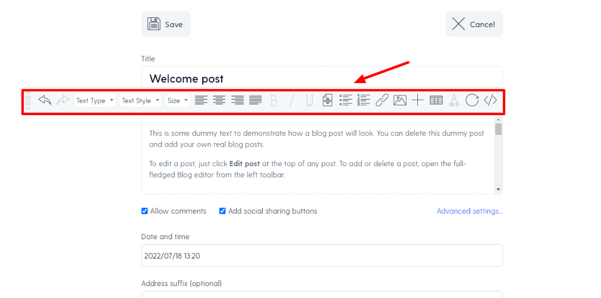The height and width of the screenshot is (298, 601).
Task: Click the page break icon
Action: pyautogui.click(x=328, y=100)
